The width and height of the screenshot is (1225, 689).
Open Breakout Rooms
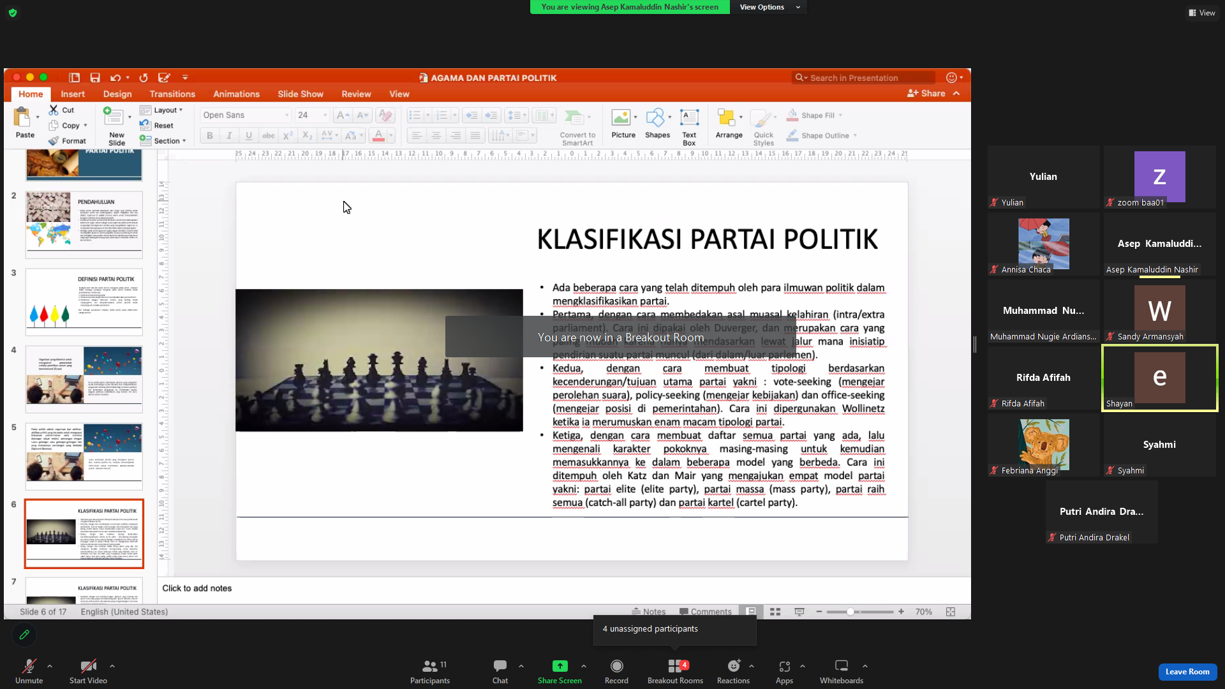(675, 671)
